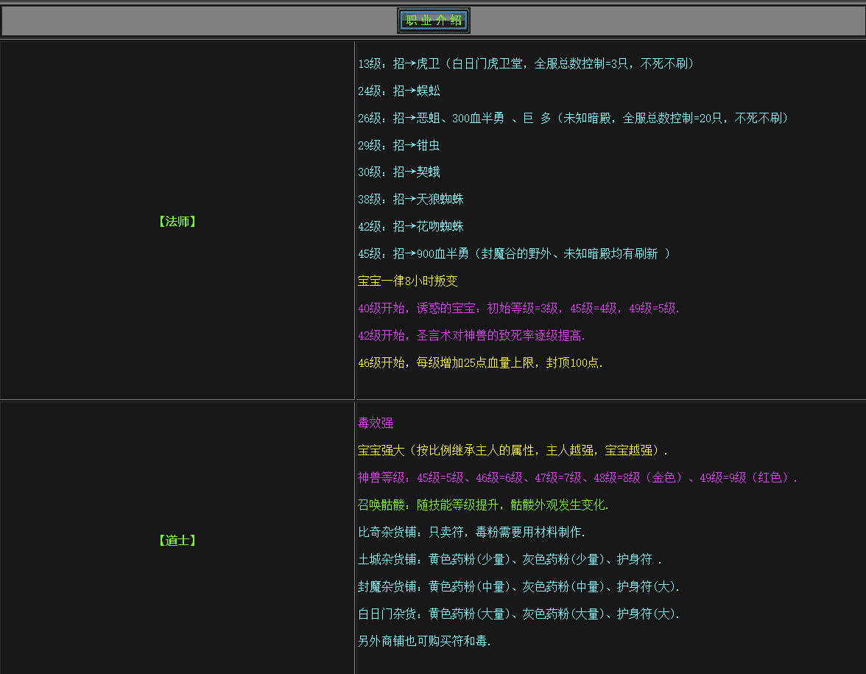Viewport: 866px width, 674px height.
Task: Select the 【法师】 class label
Action: coord(177,222)
